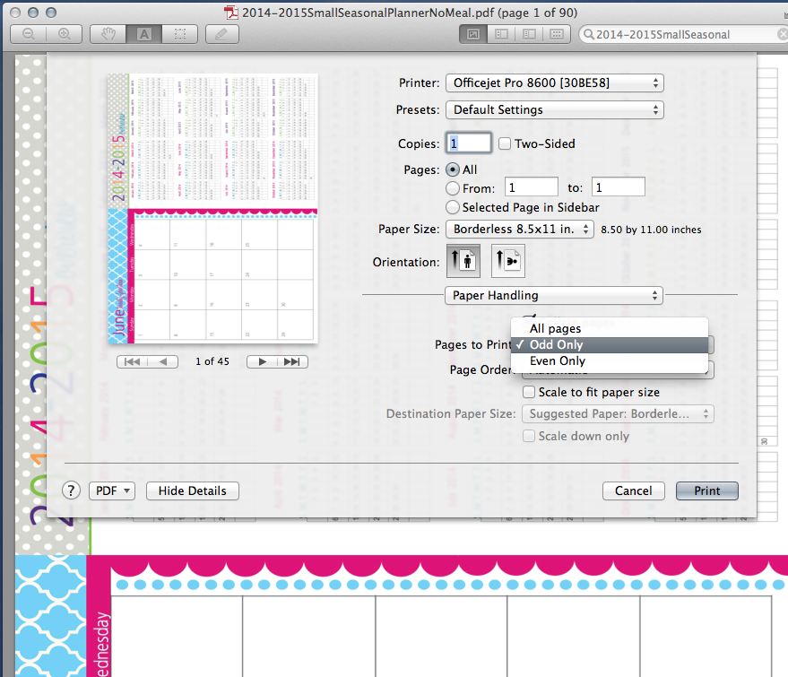This screenshot has width=788, height=677.
Task: Click the search field
Action: [681, 33]
